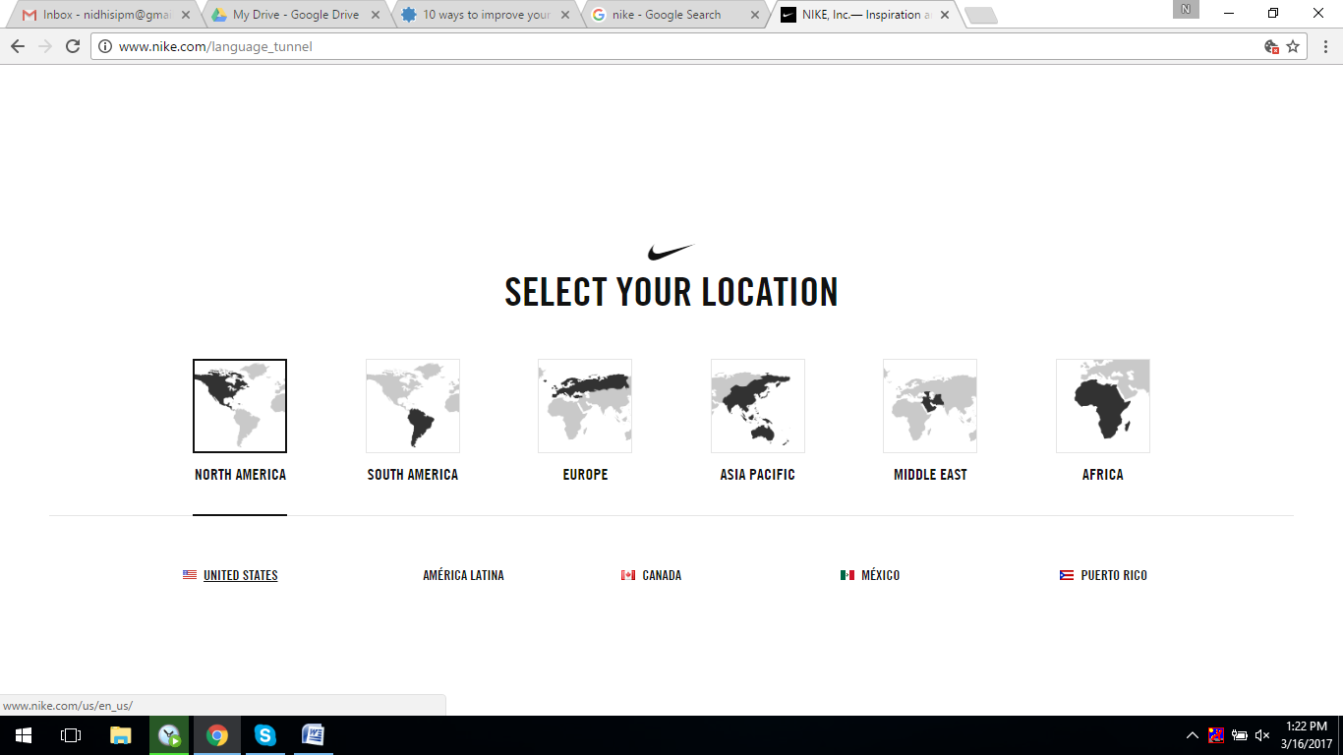
Task: Show hidden system tray icons
Action: (1193, 735)
